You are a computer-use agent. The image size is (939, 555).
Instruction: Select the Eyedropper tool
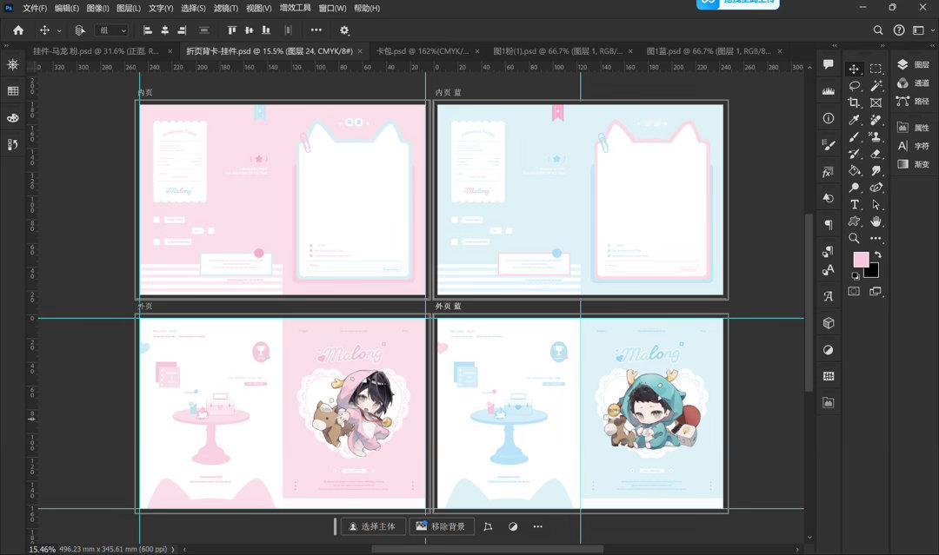coord(855,120)
